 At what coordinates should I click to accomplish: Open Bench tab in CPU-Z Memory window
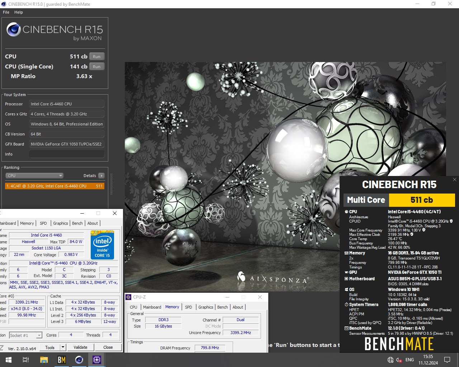[x=222, y=307]
